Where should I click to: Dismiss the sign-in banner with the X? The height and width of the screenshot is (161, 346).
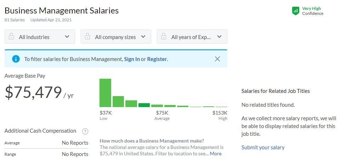click(x=217, y=59)
